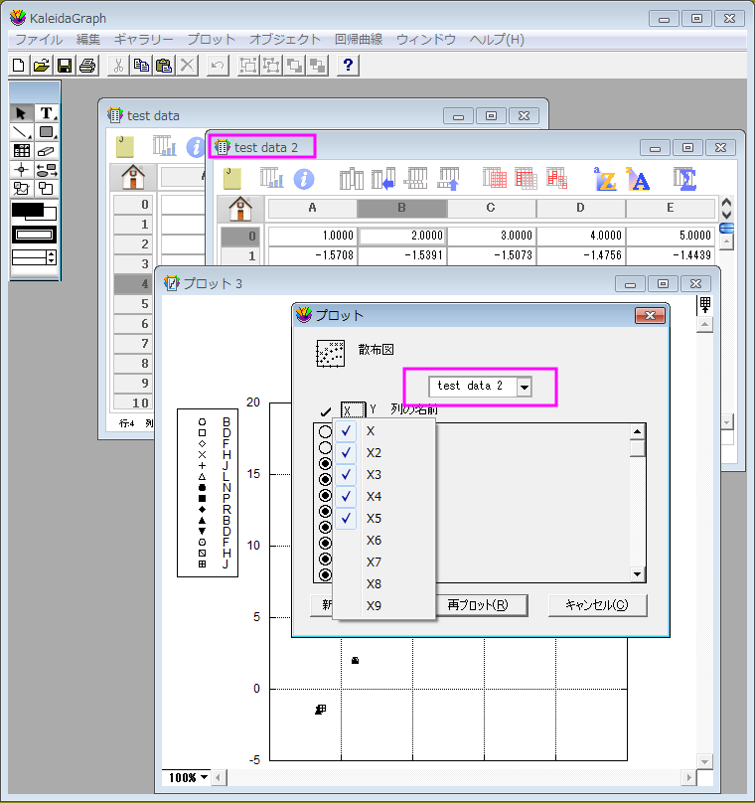Click the scroll up arrow in the column list
Screen dimensions: 755x803
tap(637, 431)
